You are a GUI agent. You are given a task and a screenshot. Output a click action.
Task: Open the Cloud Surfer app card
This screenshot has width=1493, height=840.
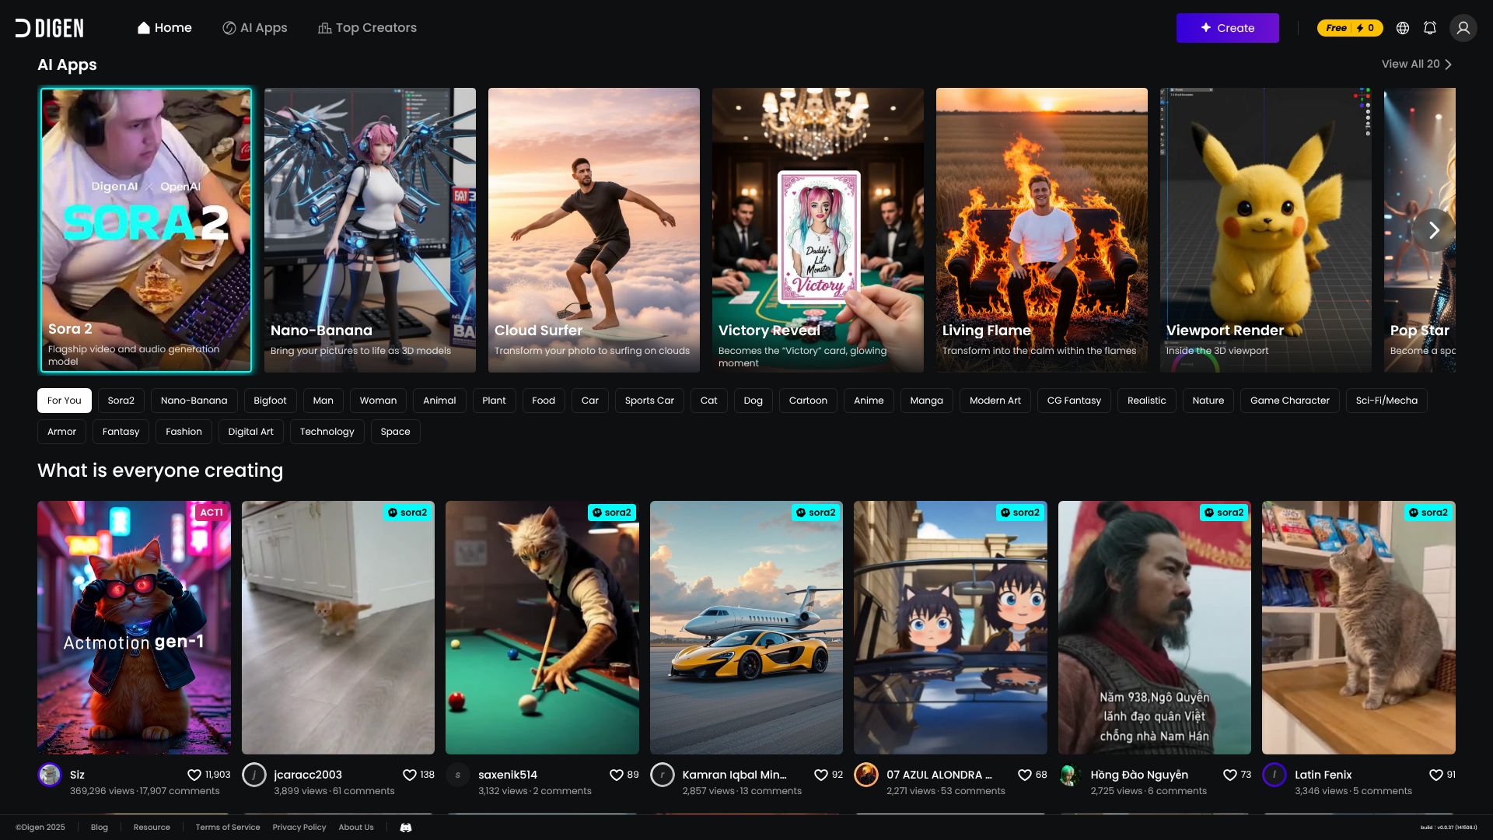coord(593,229)
